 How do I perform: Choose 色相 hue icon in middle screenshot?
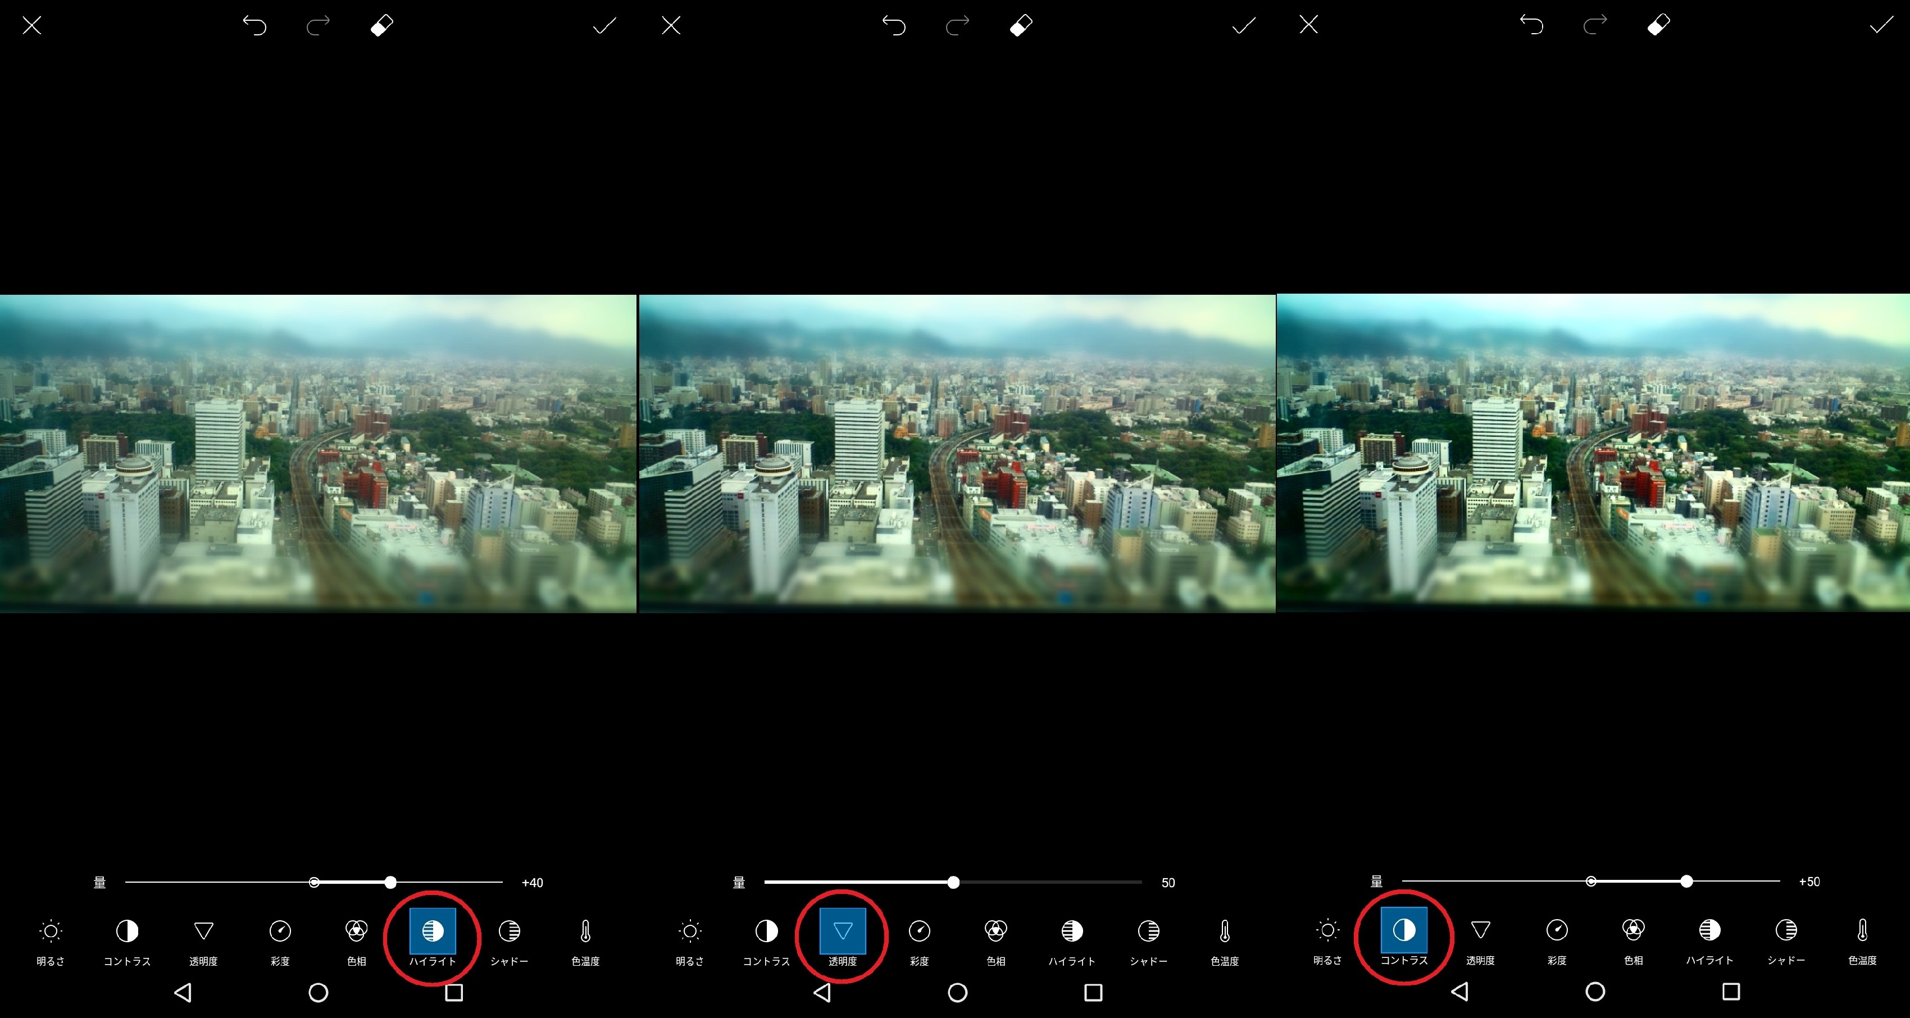[x=995, y=932]
